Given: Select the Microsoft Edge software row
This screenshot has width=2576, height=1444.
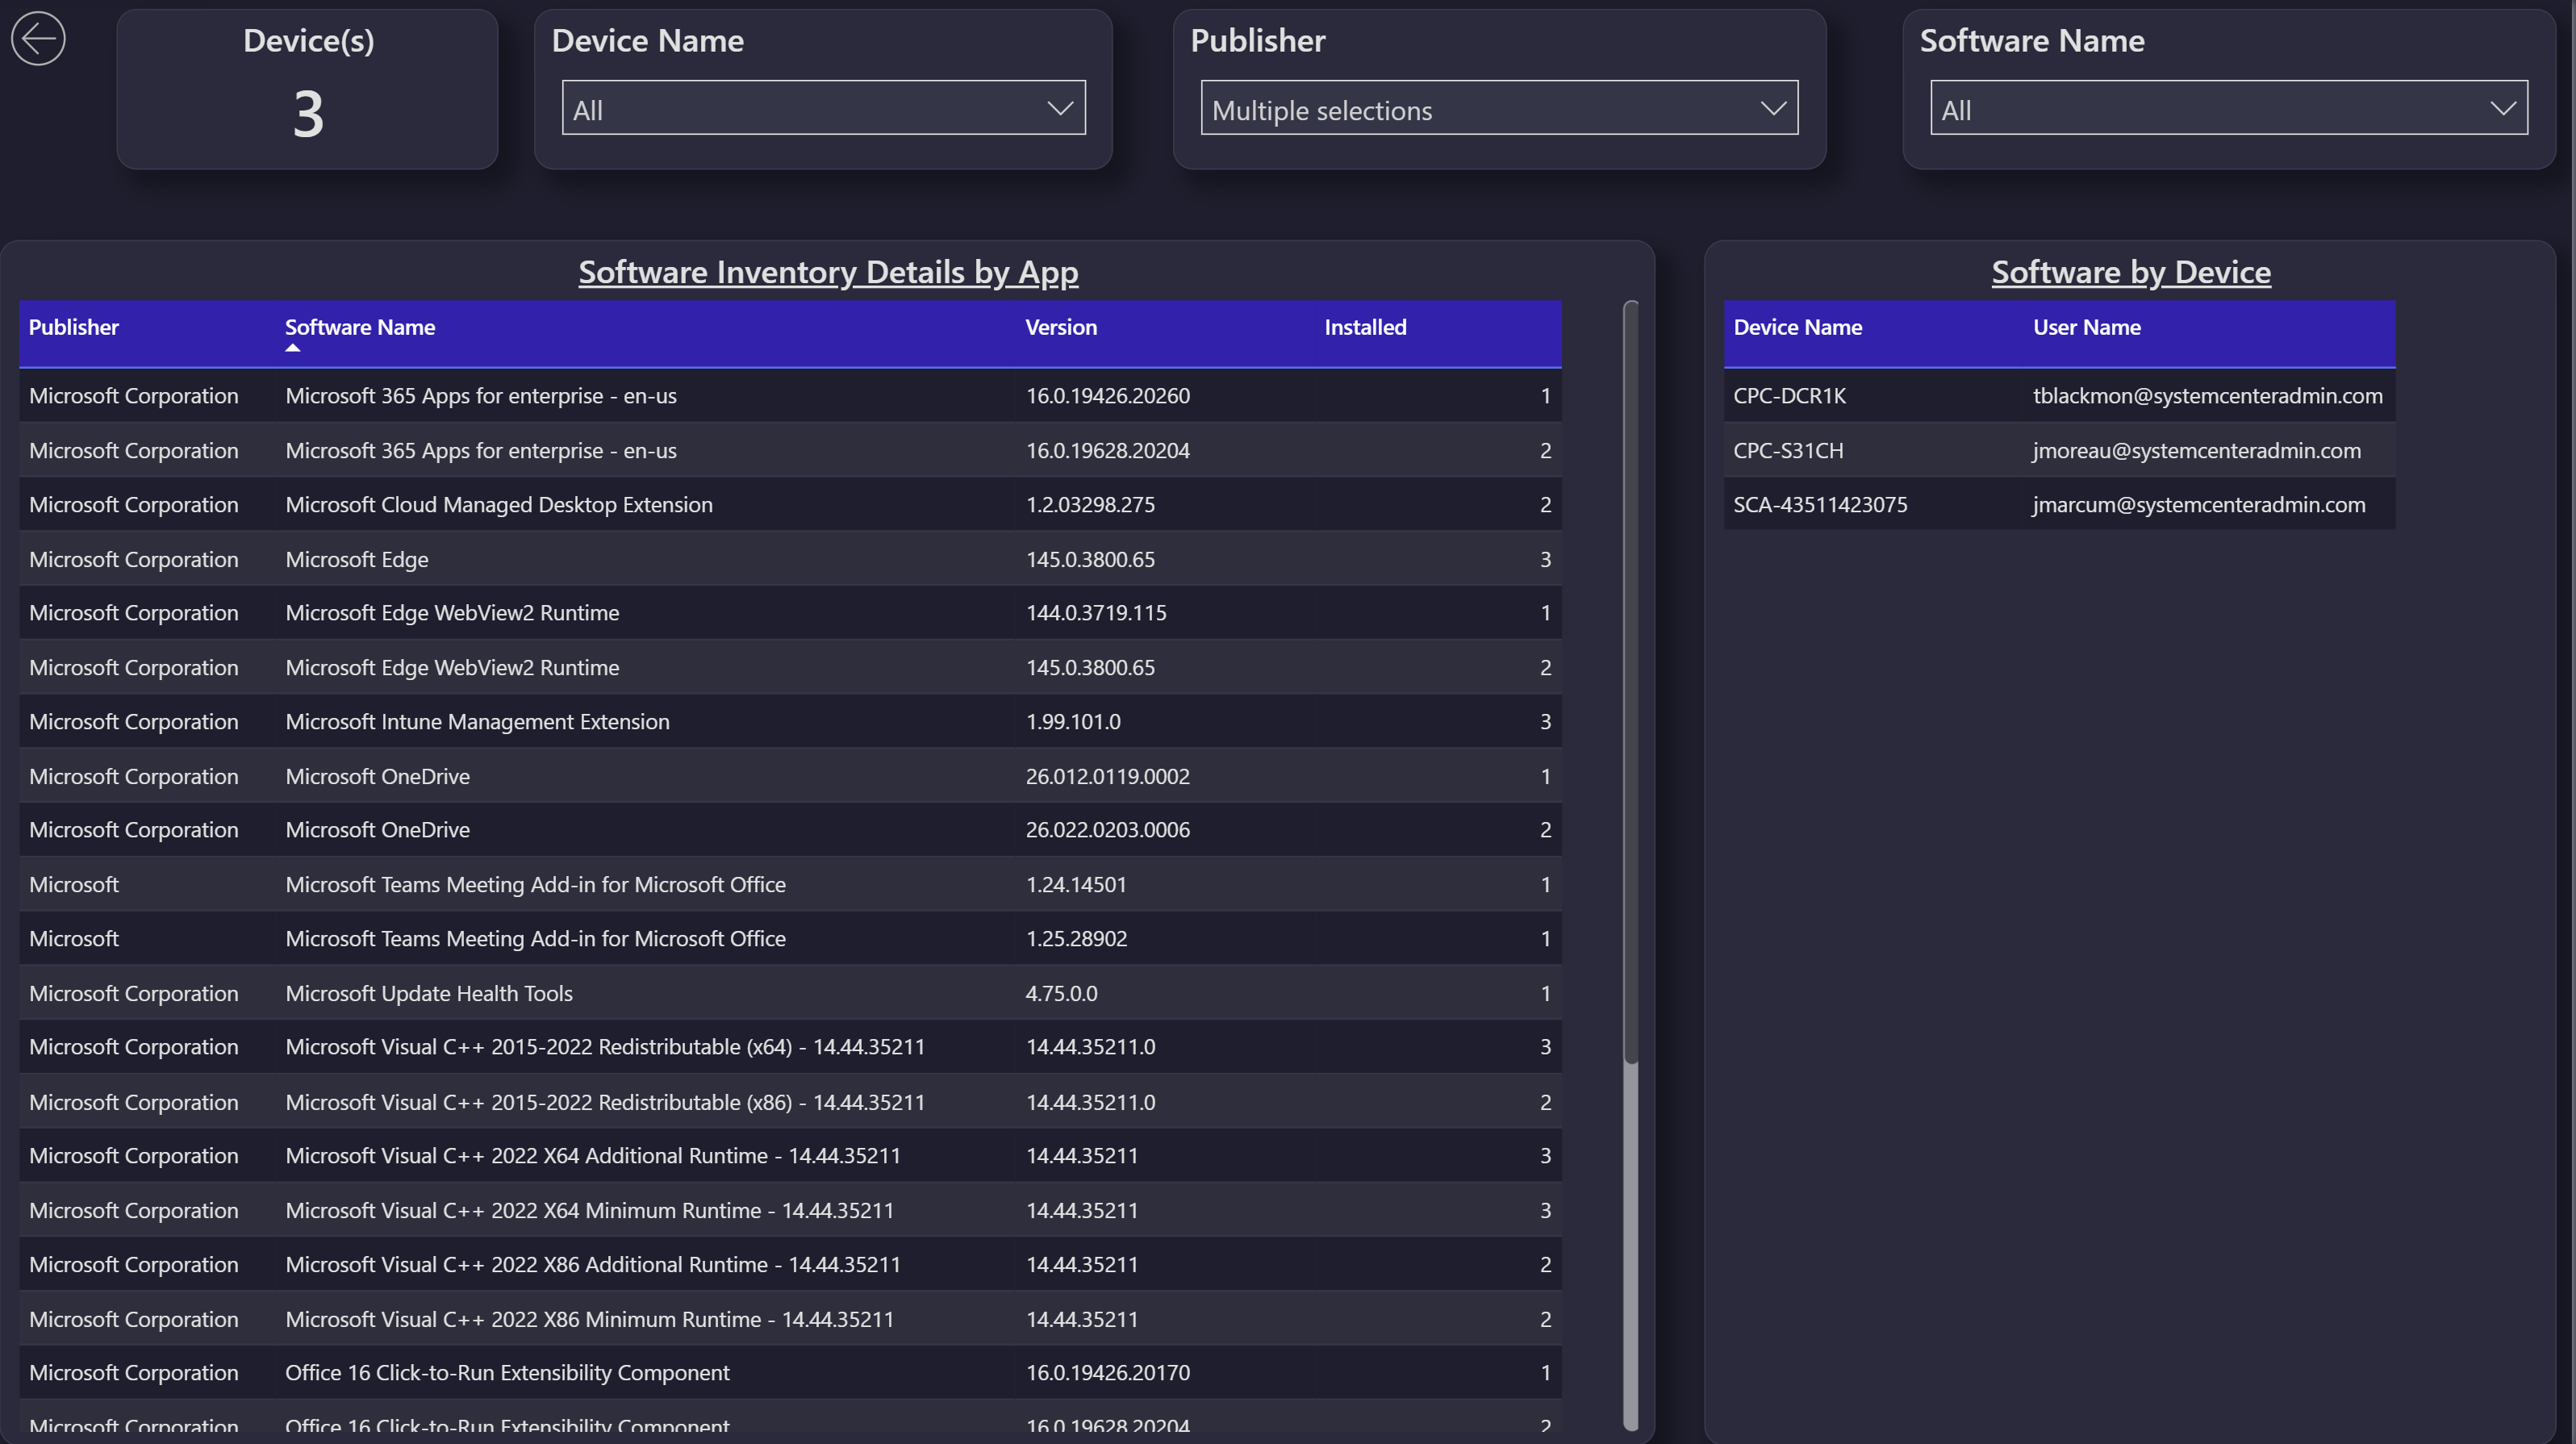Looking at the screenshot, I should [790, 559].
